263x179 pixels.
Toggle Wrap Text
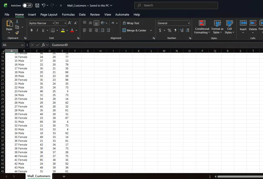(131, 23)
